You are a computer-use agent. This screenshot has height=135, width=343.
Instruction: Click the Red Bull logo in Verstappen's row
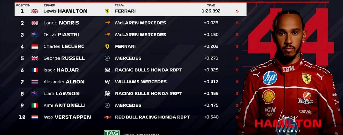[107, 117]
